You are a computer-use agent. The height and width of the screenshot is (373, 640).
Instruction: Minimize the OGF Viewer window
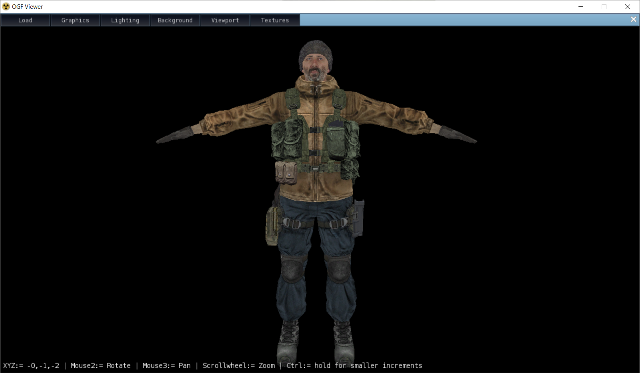(581, 7)
